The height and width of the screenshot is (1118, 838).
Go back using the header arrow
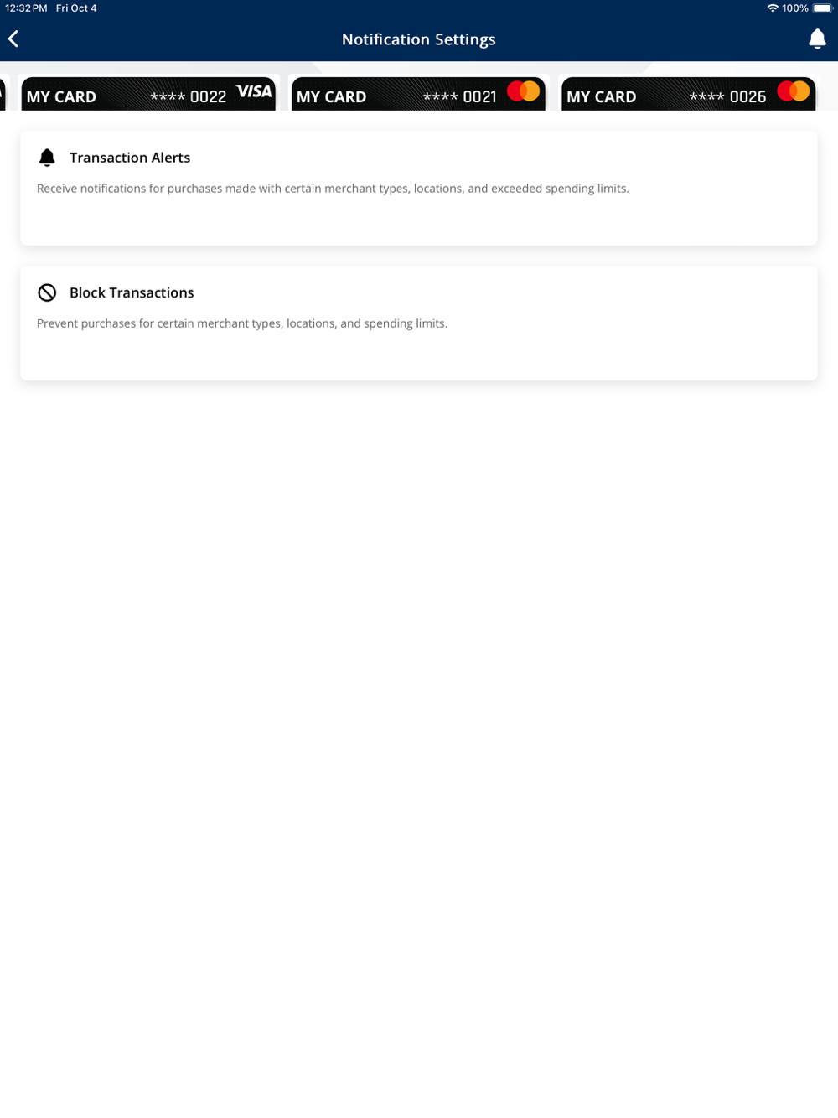tap(13, 39)
